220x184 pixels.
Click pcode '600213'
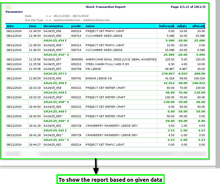(x=76, y=64)
